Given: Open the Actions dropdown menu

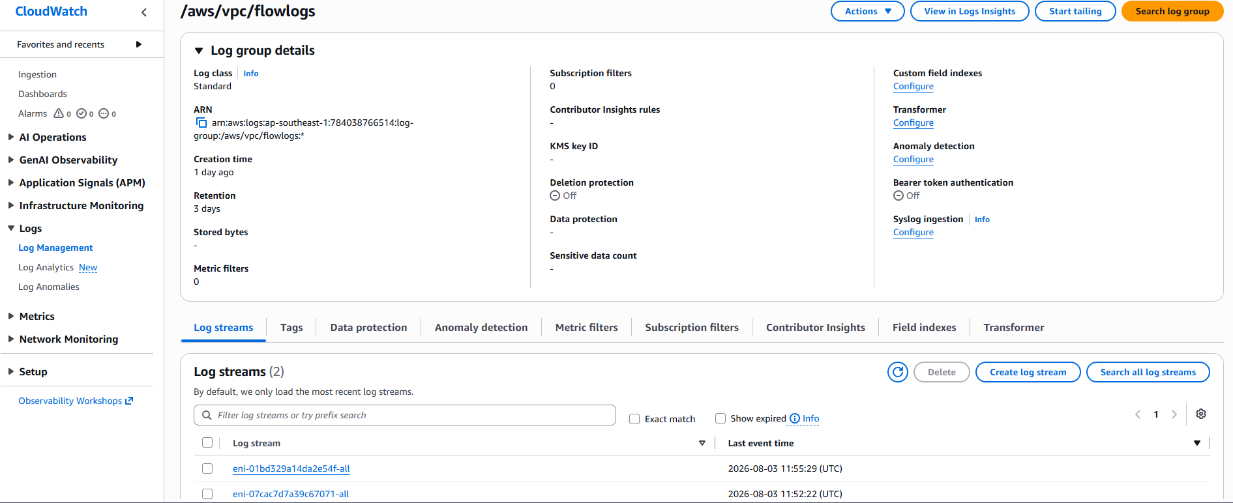Looking at the screenshot, I should (867, 11).
